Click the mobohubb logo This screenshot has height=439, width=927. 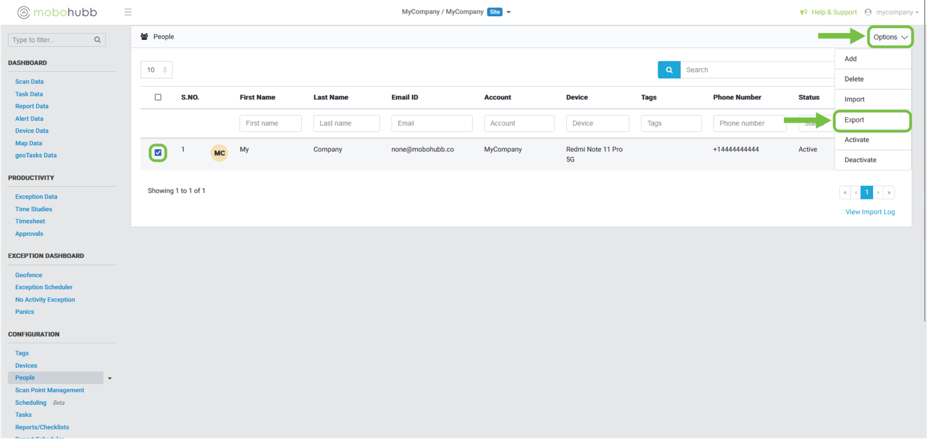(57, 12)
